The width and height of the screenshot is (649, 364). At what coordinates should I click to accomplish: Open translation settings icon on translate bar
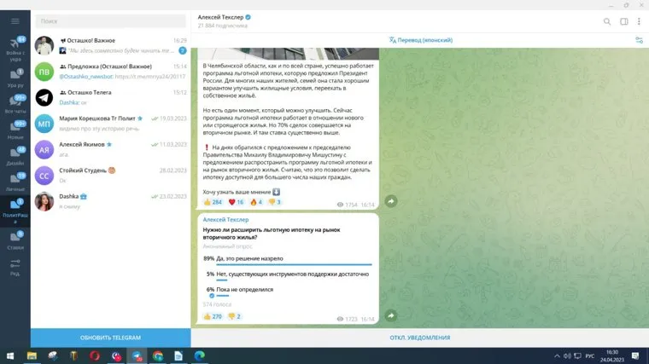pos(639,40)
